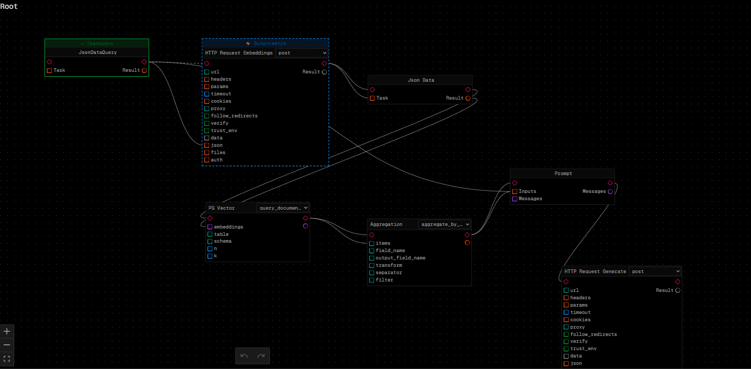Click the redo arrow button

(x=261, y=356)
